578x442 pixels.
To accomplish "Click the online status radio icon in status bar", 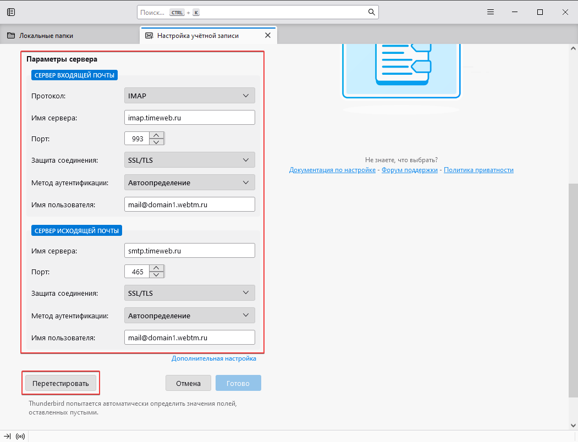I will click(x=20, y=437).
